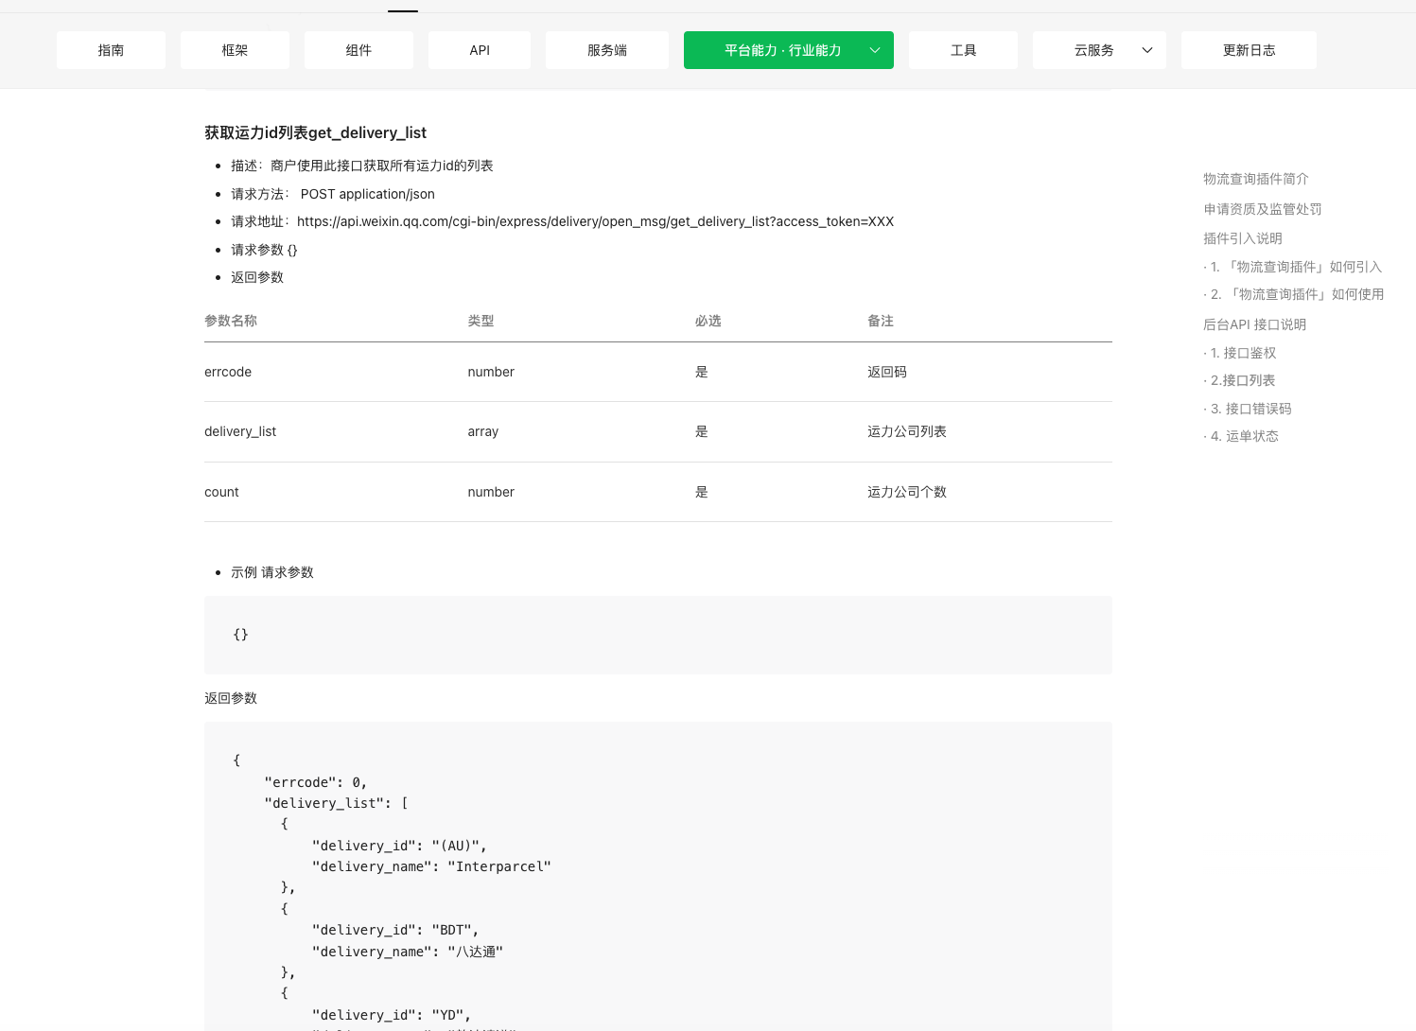The image size is (1416, 1031).
Task: Click the "delivery_name": "八达通" line
Action: point(408,952)
